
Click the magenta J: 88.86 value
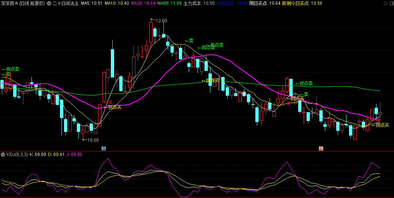(74, 155)
